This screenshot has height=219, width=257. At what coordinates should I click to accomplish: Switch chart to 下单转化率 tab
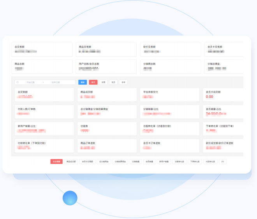195,162
